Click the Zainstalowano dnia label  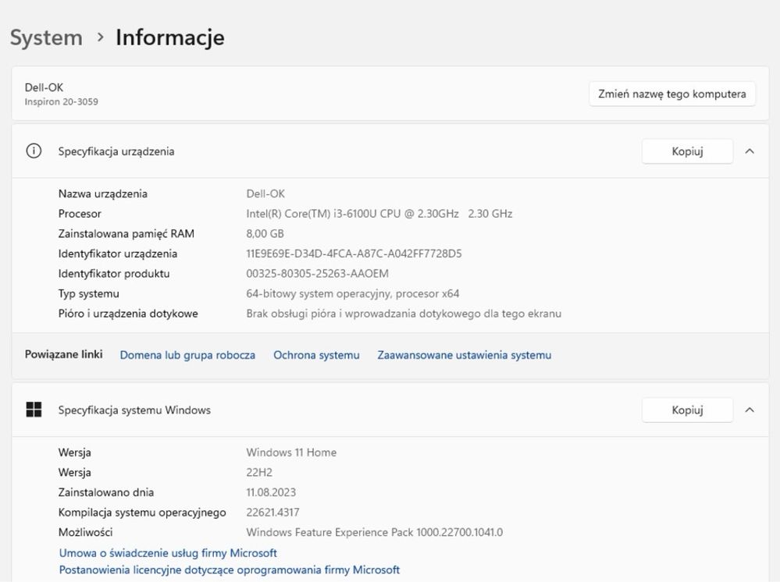[x=105, y=492]
